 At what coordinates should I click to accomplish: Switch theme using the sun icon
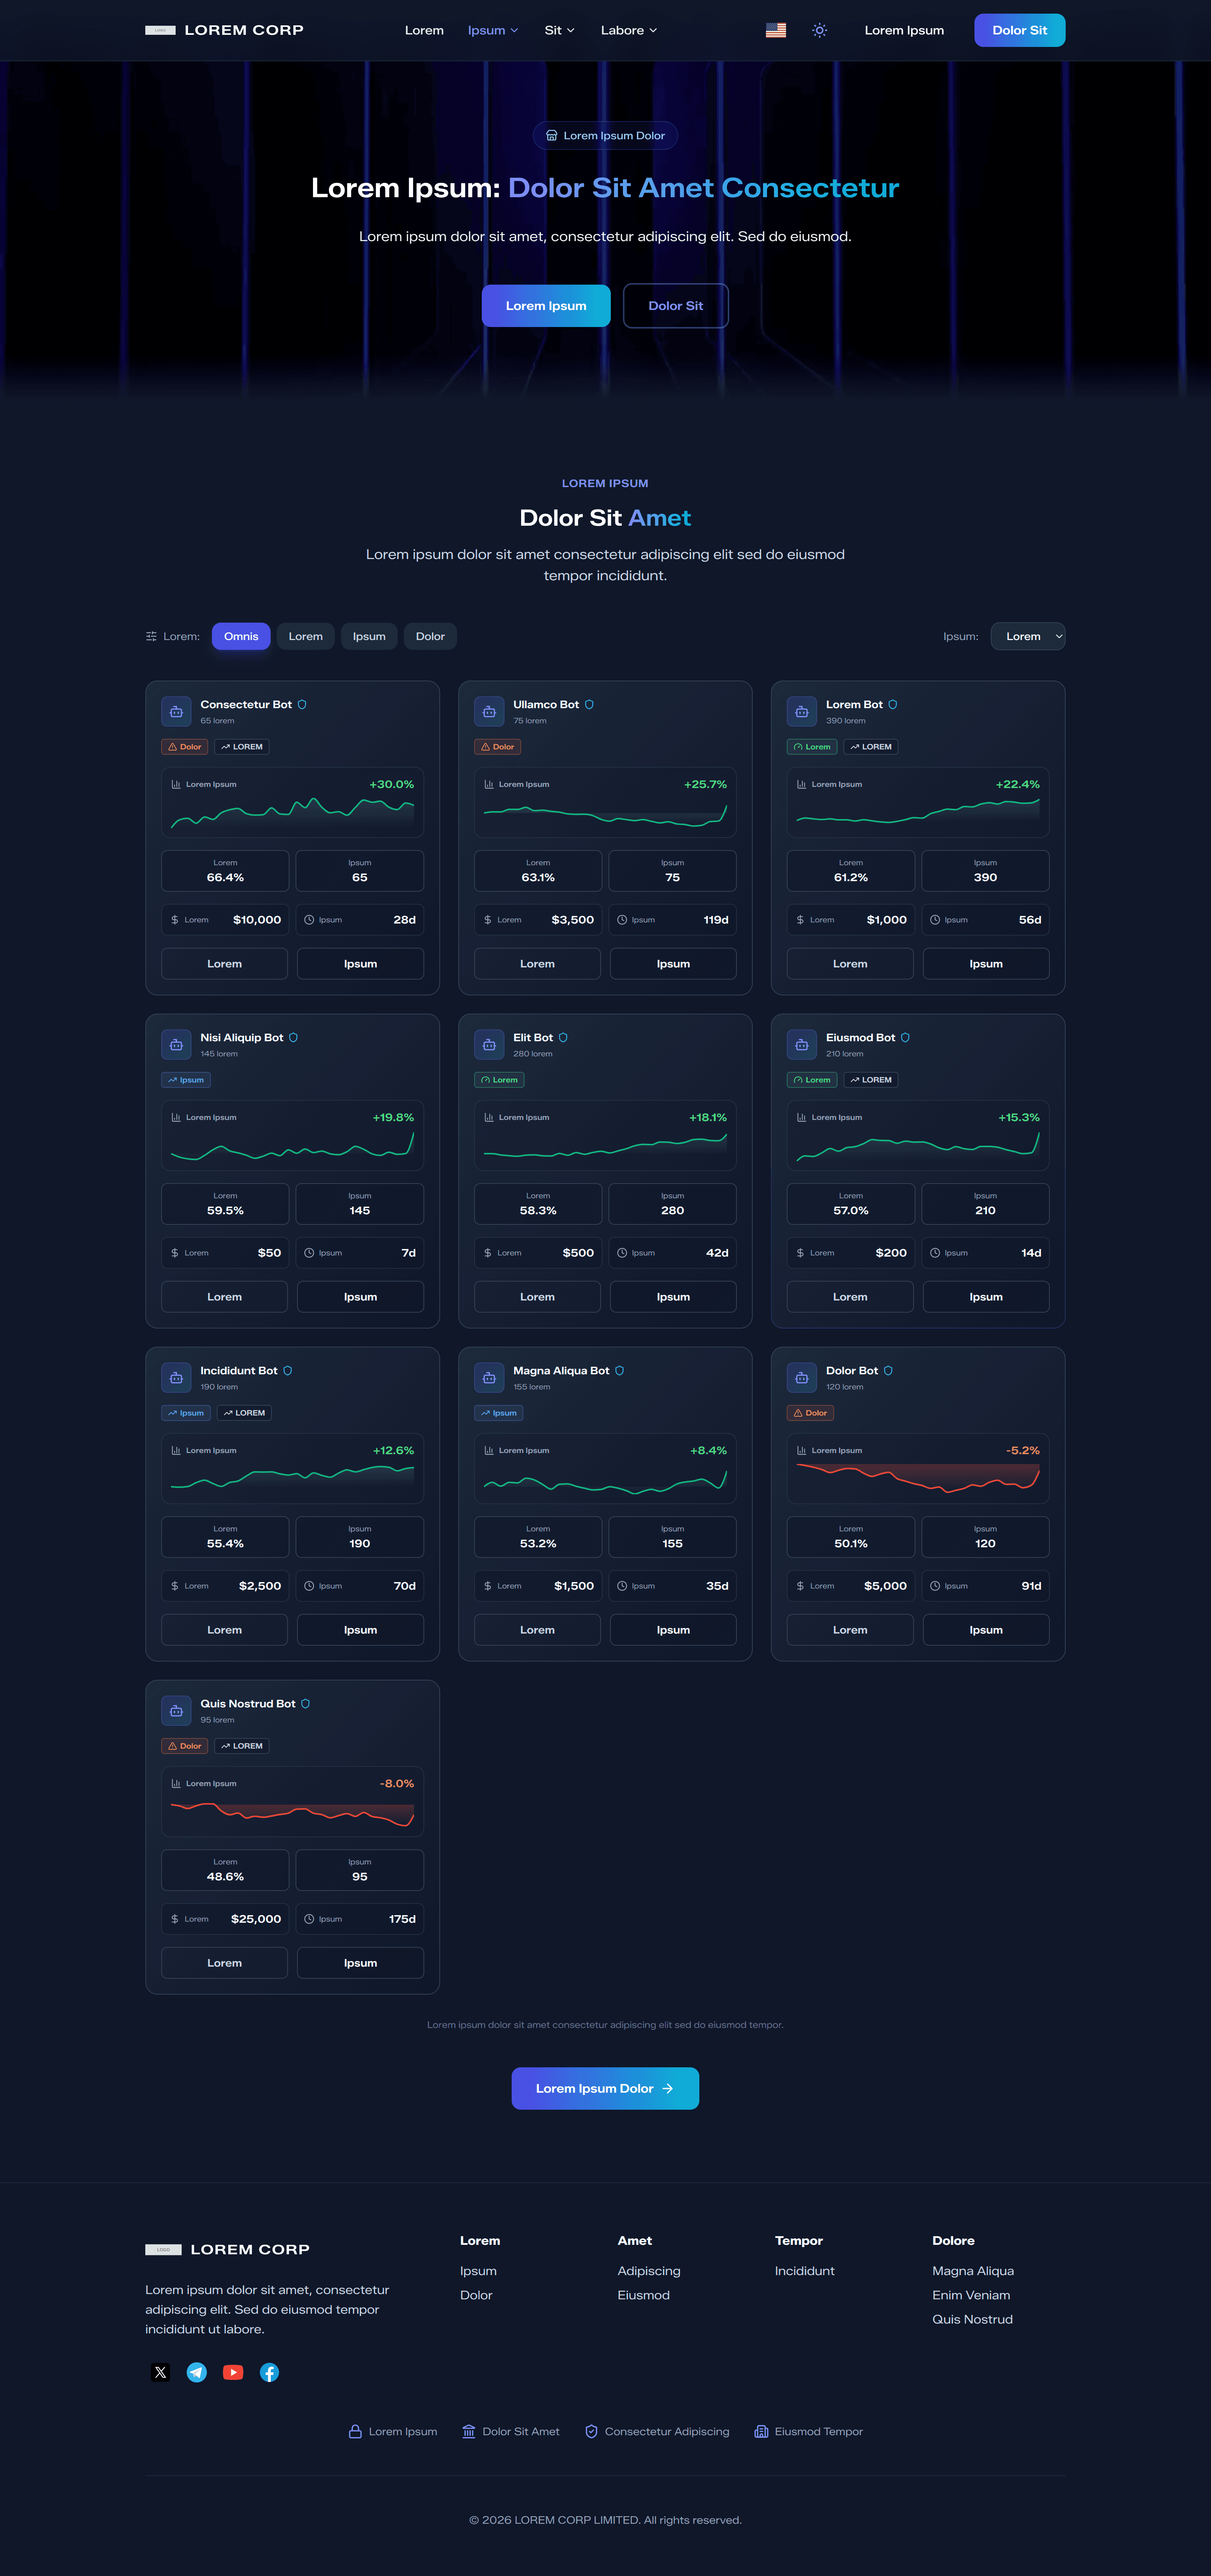tap(819, 30)
